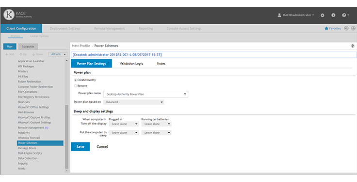Screen dimensions: 357x182
Task: Click the Power Schemes help question icon
Action: pos(353,46)
